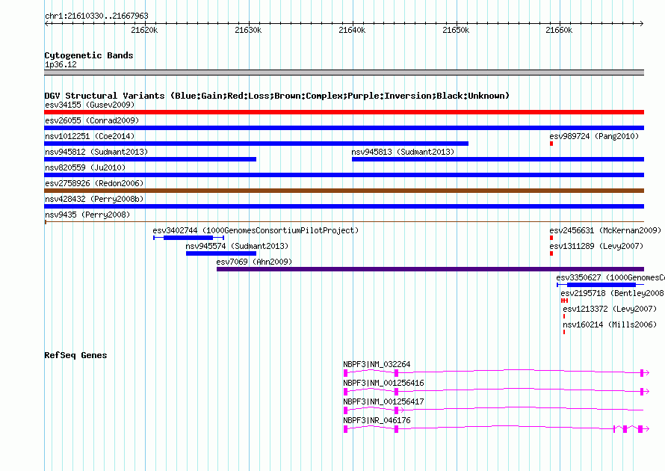Click the nsv1012251 (Coe2014) blue bar
Viewport: 665px width, 471px height.
(256, 144)
